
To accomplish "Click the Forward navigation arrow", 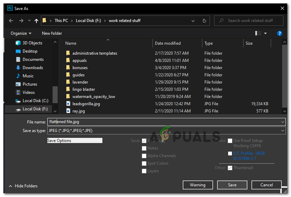I will click(21, 21).
